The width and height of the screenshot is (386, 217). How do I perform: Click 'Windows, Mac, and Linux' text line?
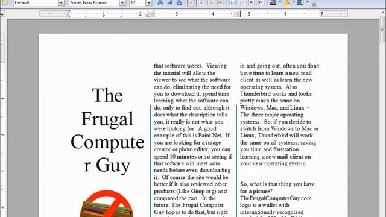pos(275,108)
